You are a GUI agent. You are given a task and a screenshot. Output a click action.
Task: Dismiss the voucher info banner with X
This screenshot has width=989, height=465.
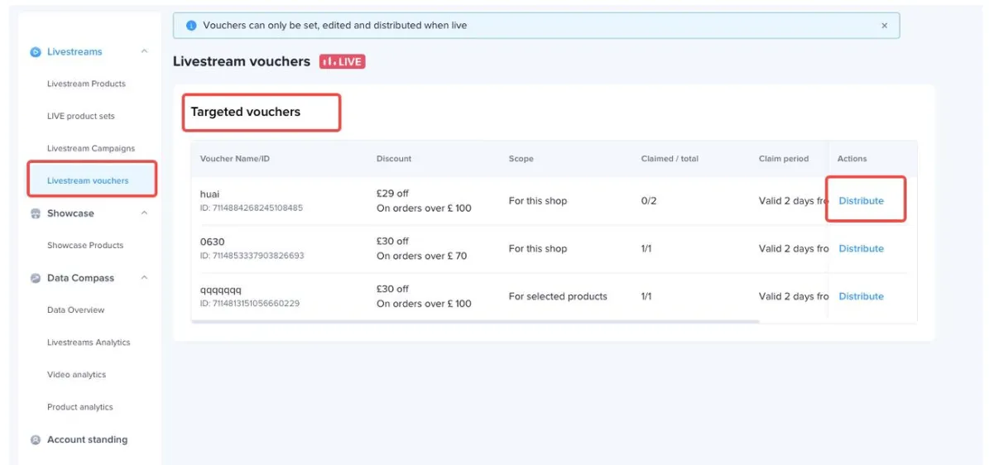[x=884, y=26]
